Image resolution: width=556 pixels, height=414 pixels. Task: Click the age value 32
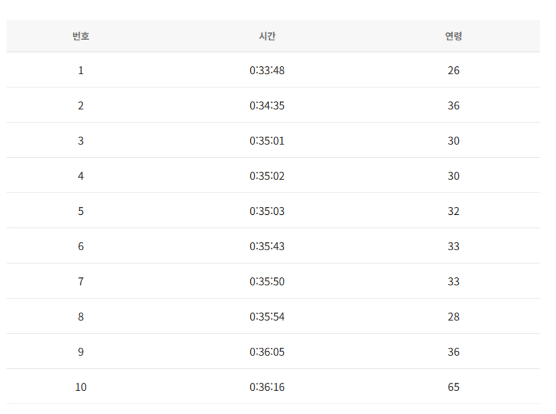click(453, 211)
